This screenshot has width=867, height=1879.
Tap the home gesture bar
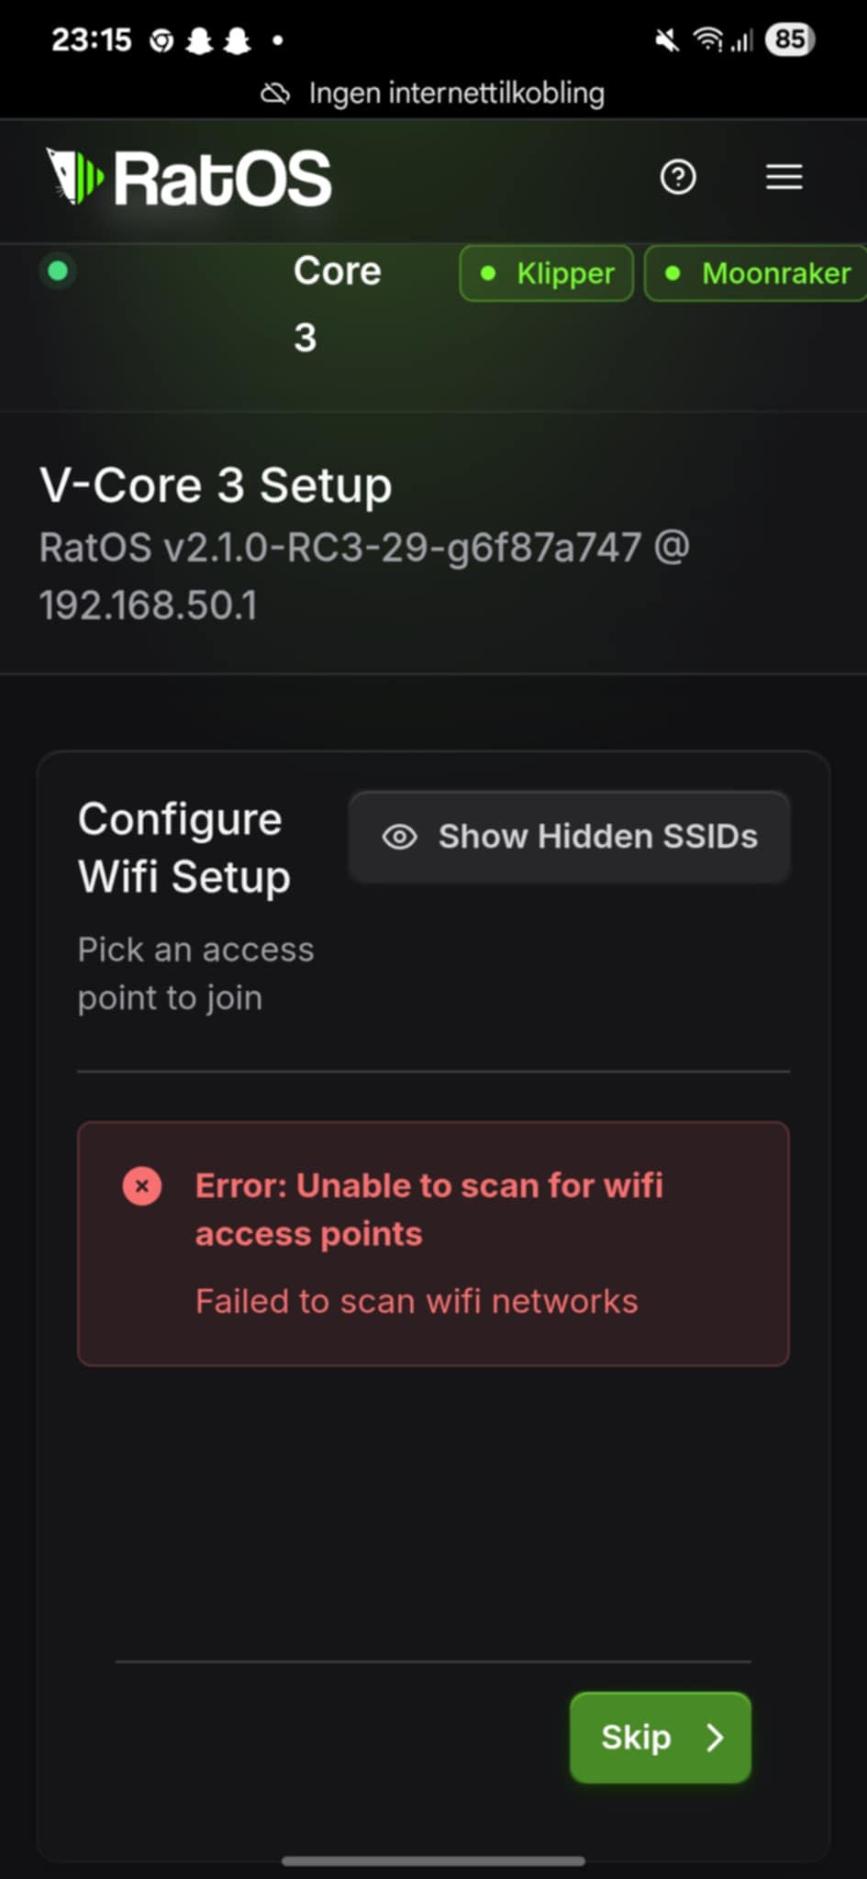click(433, 1861)
